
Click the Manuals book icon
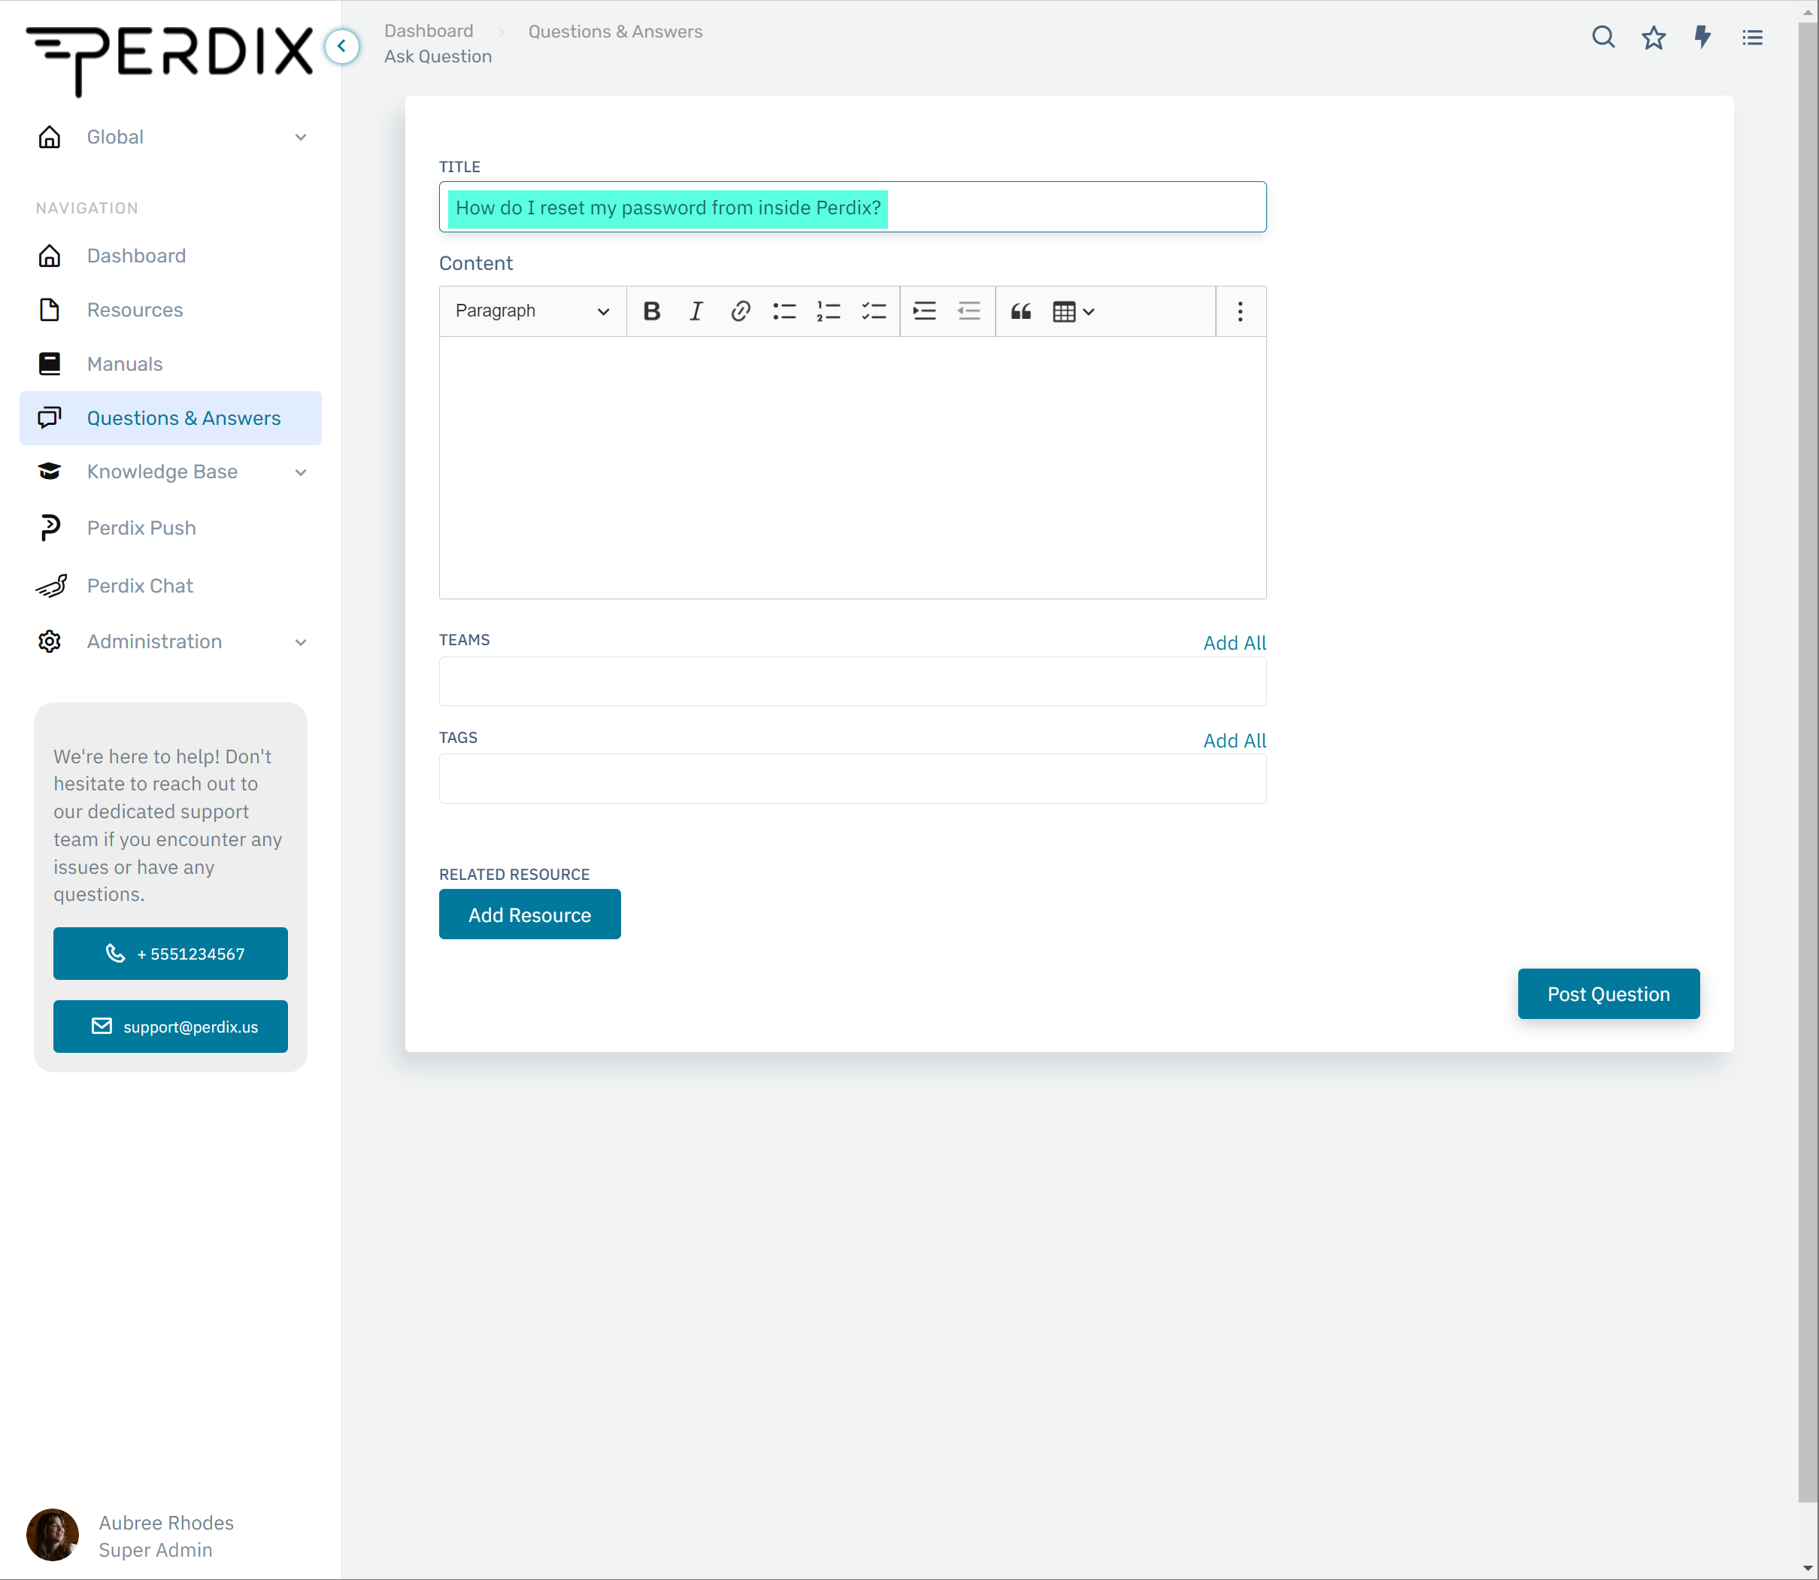50,364
